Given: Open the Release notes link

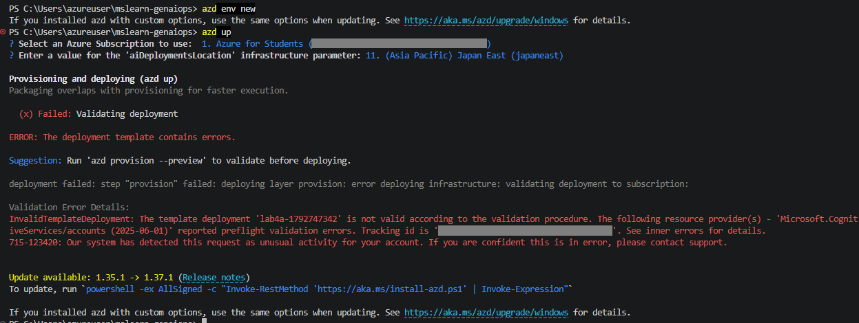Looking at the screenshot, I should (x=214, y=278).
